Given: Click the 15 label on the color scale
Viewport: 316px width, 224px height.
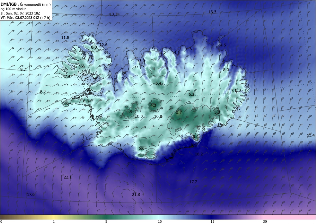Looking at the screenshot, I should point(212,222).
